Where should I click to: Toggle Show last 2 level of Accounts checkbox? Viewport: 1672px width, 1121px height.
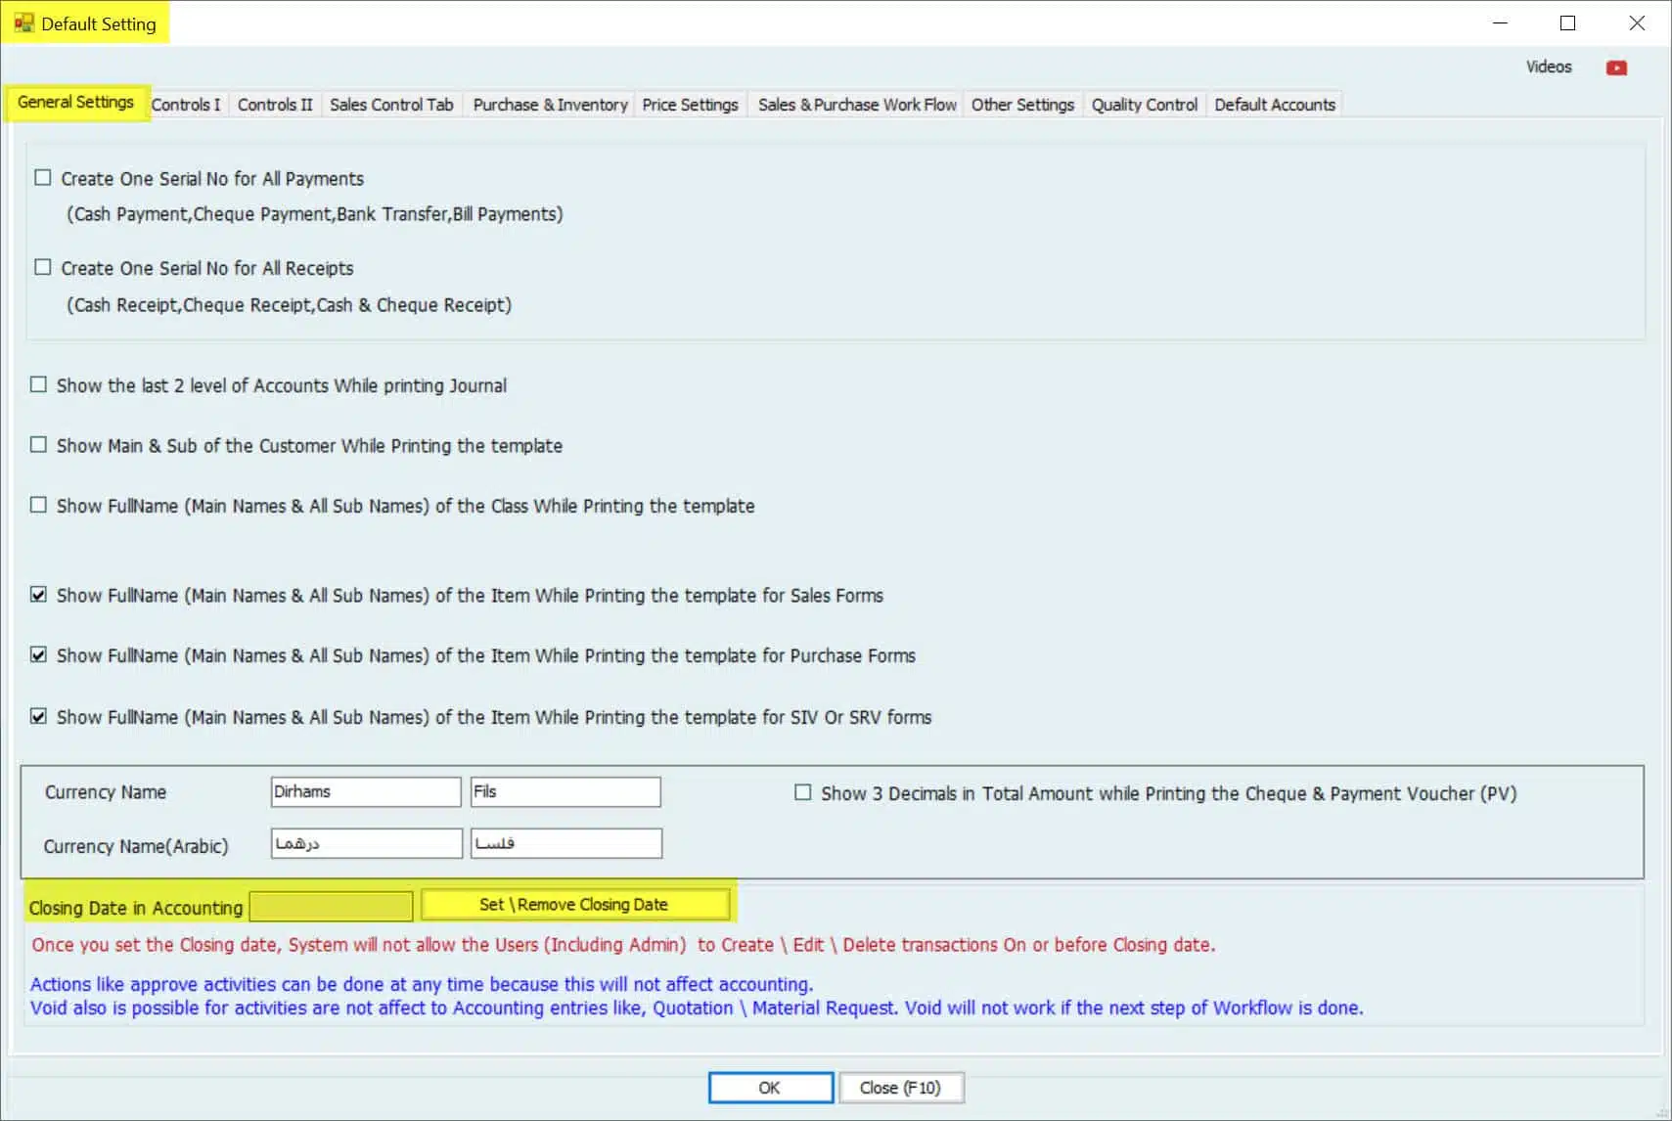coord(39,384)
